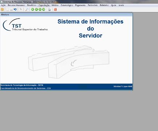Click the Abertura window title bar
The height and width of the screenshot is (131, 158).
[x=66, y=15]
